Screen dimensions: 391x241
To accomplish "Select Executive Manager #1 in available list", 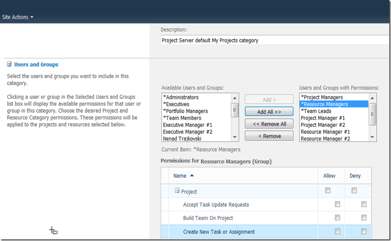I will [187, 125].
